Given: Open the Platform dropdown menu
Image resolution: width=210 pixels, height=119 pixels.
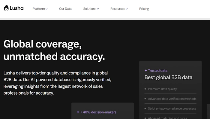Looking at the screenshot, I should tap(40, 9).
